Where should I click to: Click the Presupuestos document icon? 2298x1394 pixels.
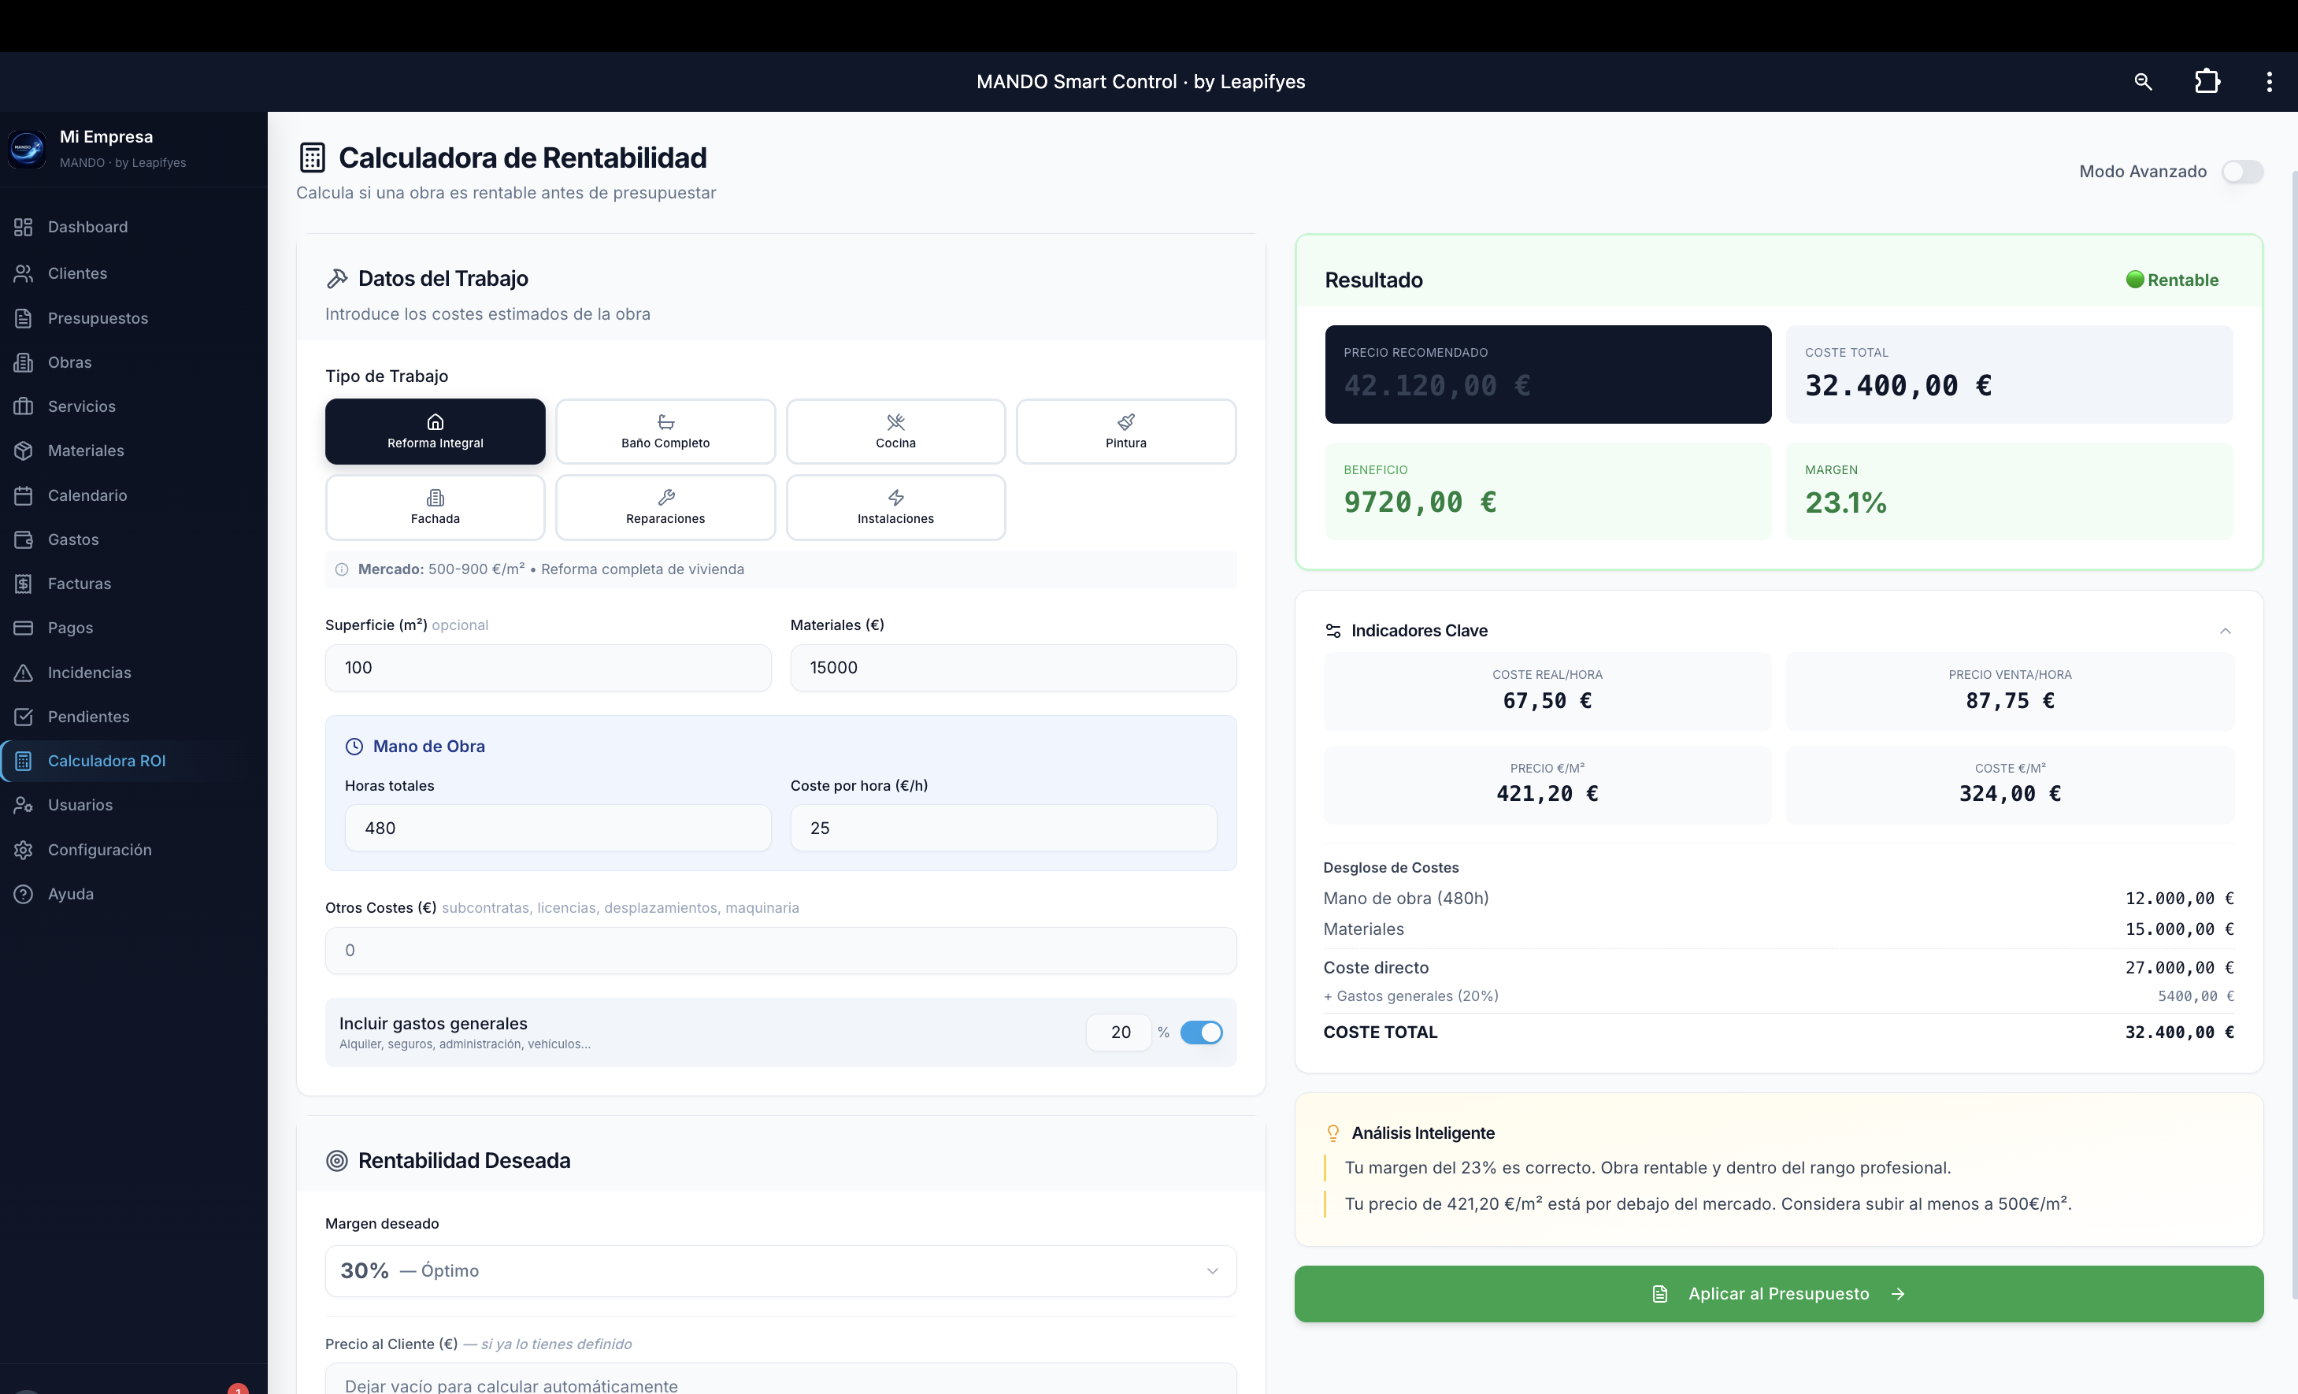(x=24, y=318)
